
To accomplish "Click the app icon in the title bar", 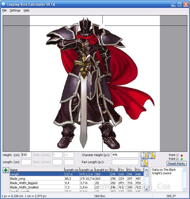I will (4, 4).
